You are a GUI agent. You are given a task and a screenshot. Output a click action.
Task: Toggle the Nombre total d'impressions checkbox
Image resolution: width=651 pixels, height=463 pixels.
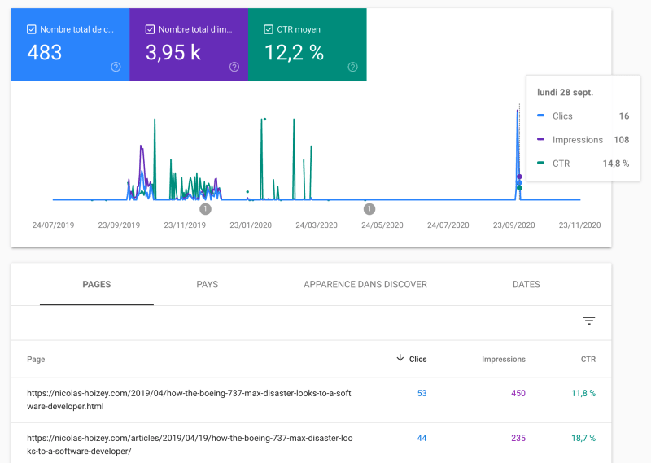click(x=150, y=29)
